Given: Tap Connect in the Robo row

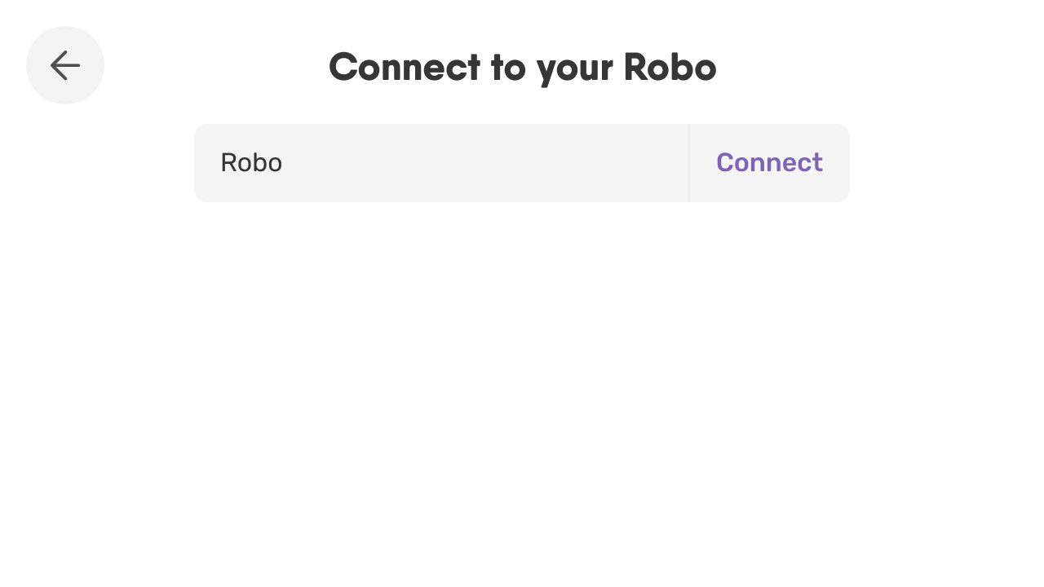Looking at the screenshot, I should click(769, 163).
